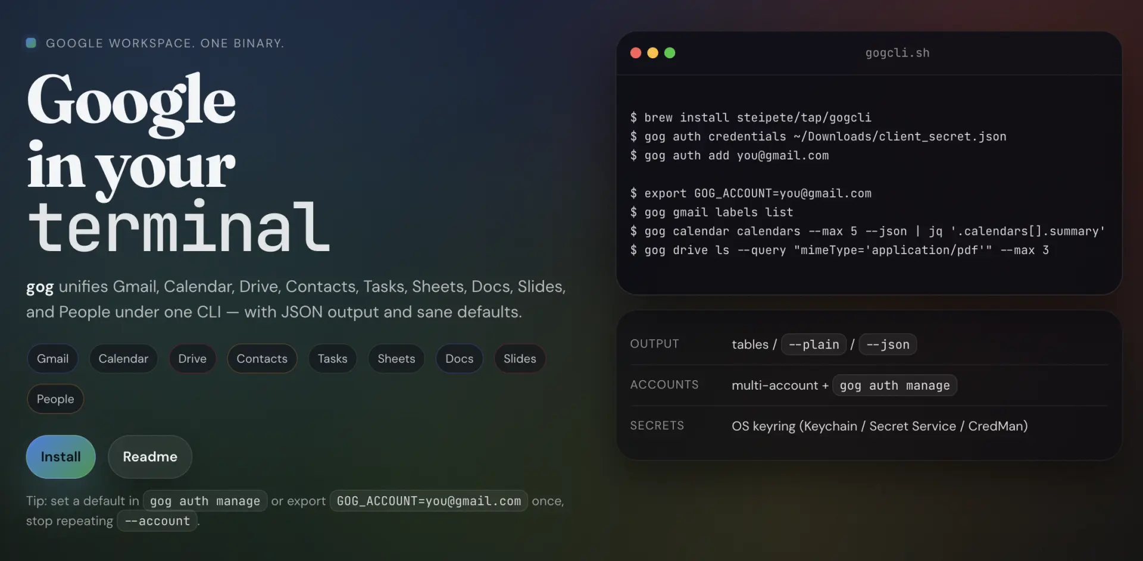Image resolution: width=1143 pixels, height=561 pixels.
Task: Click the 'stop repeating' text
Action: (x=69, y=521)
